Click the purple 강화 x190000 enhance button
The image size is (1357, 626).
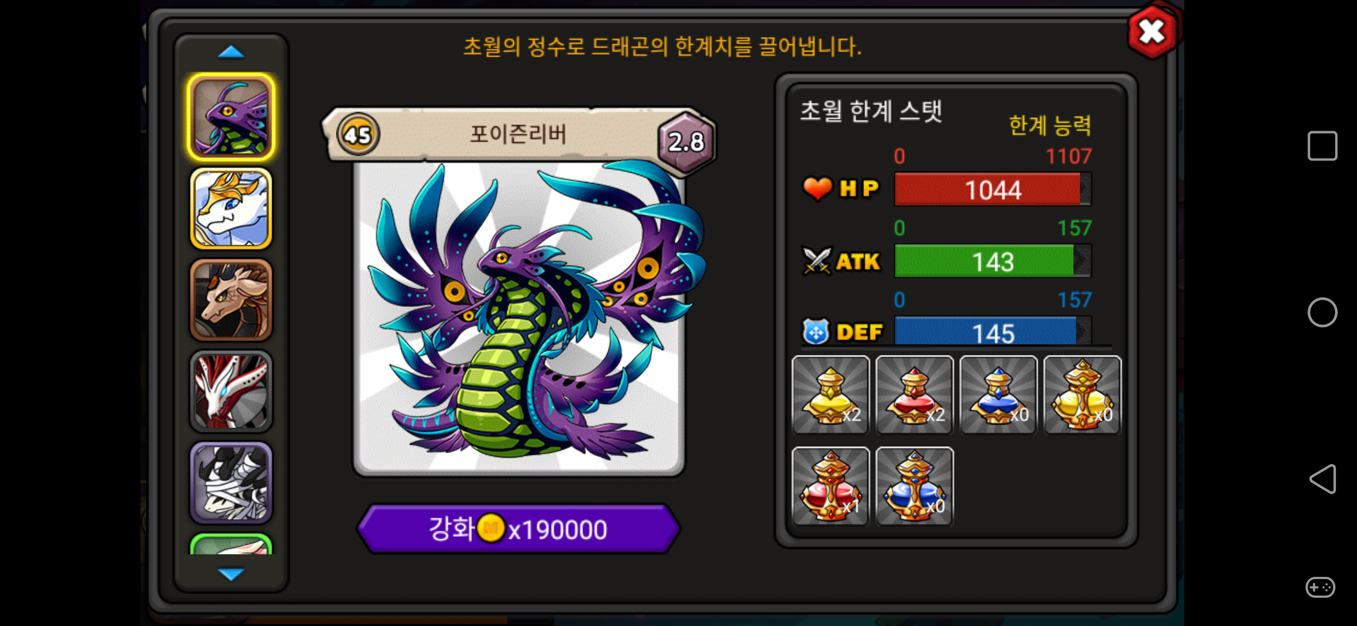(x=519, y=529)
